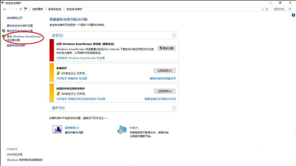Image resolution: width=296 pixels, height=166 pixels.
Task: Open 更改用户帐户控制设置 link
Action: (x=20, y=31)
